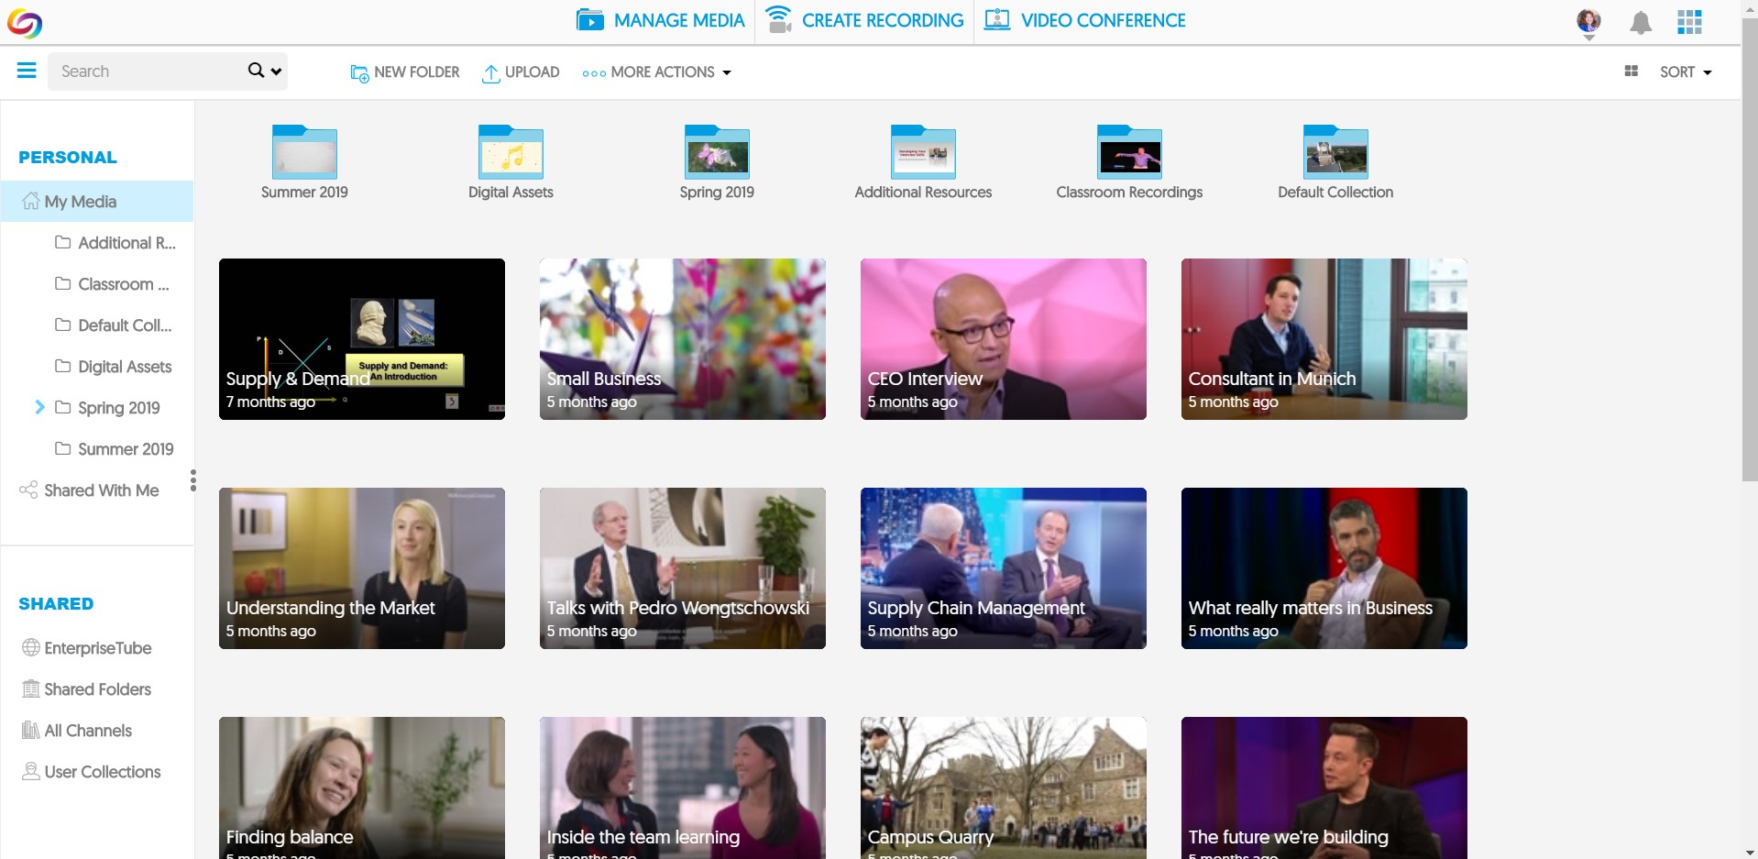Click the YuJa logo icon
This screenshot has height=859, width=1758.
tap(25, 23)
